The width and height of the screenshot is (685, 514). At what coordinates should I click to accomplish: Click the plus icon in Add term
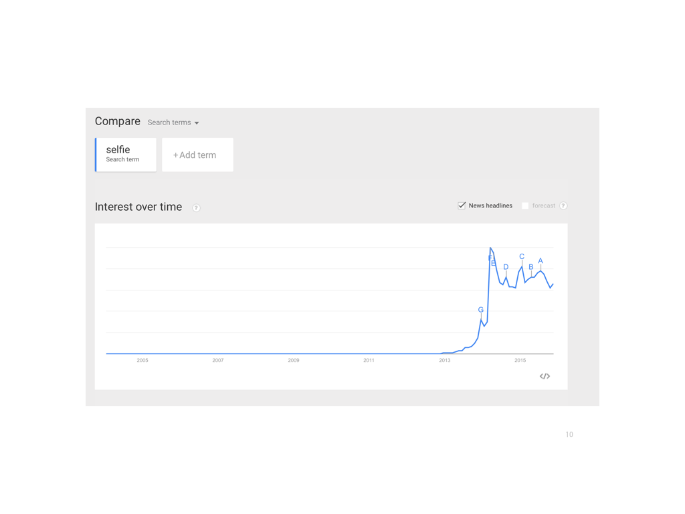pos(175,155)
